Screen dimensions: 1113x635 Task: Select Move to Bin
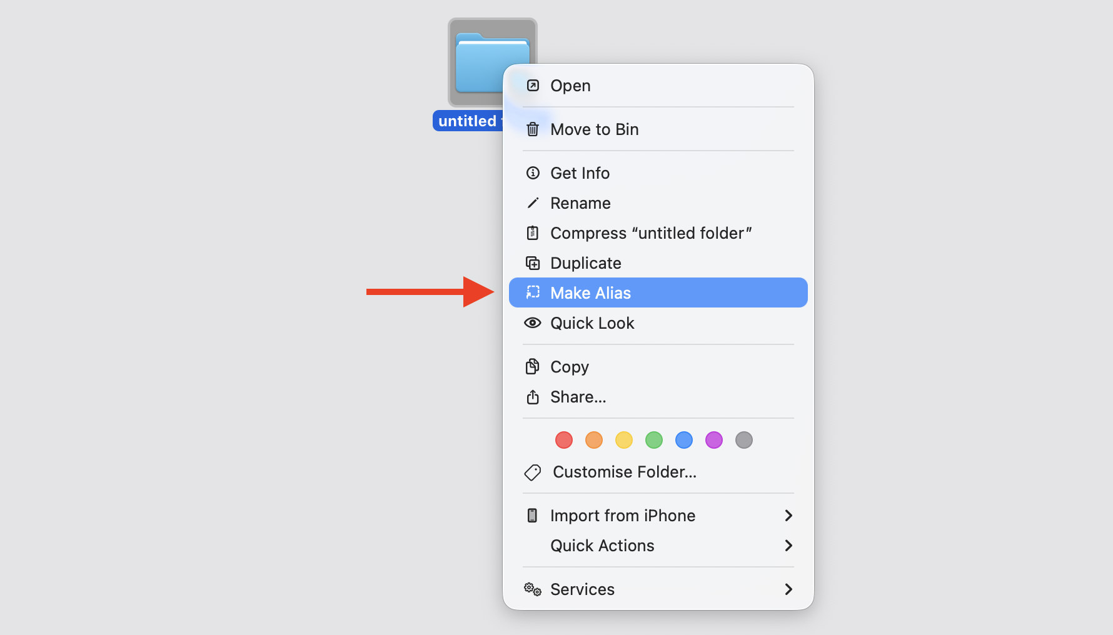tap(658, 129)
